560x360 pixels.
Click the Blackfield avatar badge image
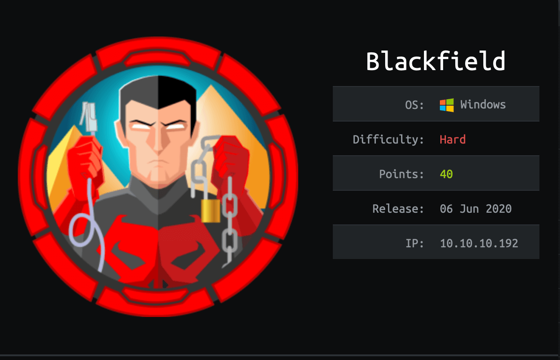pyautogui.click(x=158, y=177)
